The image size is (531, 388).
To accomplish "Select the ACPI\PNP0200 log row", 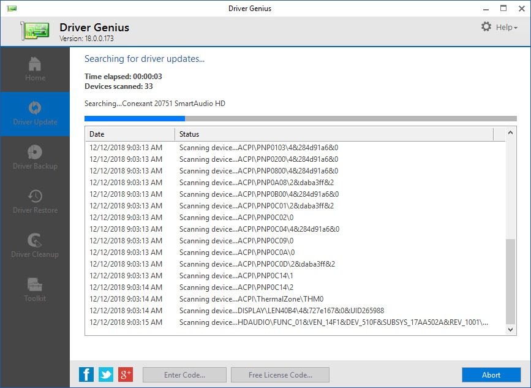I will click(295, 159).
